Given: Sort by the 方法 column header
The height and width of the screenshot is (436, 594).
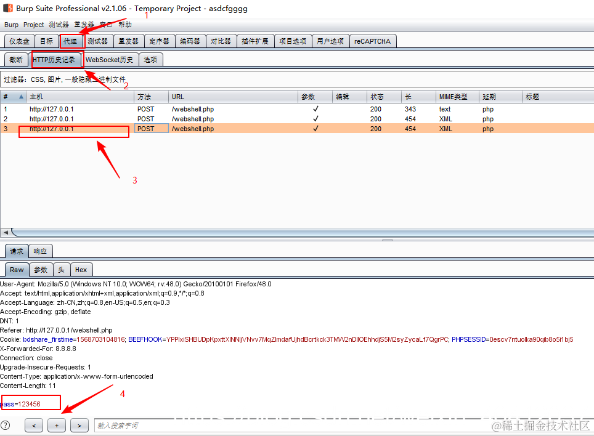Looking at the screenshot, I should (x=151, y=97).
